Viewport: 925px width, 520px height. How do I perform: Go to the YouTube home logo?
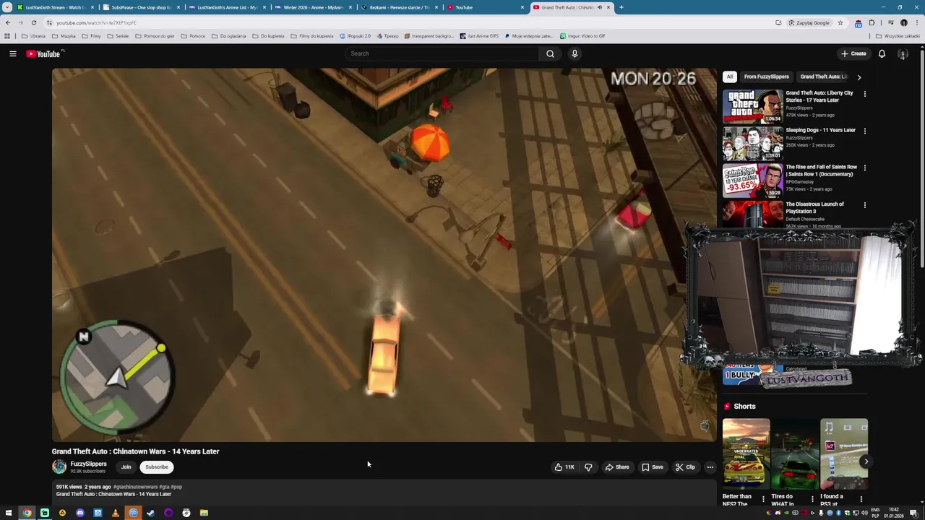[x=45, y=53]
